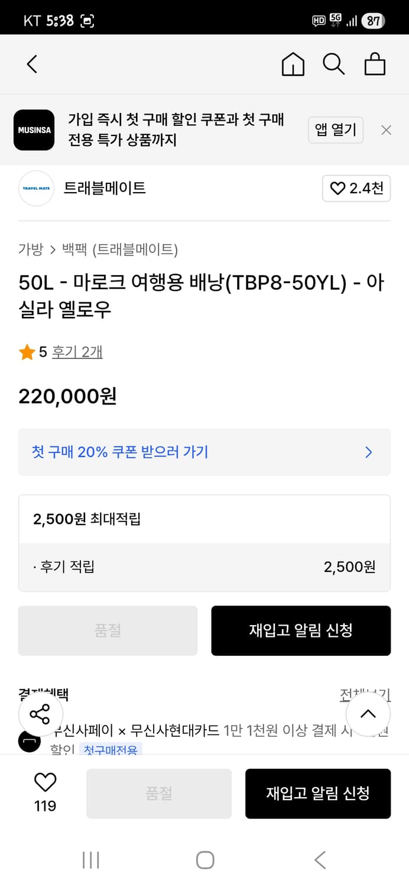
Task: Tap the star rating to toggle review view
Action: (27, 352)
